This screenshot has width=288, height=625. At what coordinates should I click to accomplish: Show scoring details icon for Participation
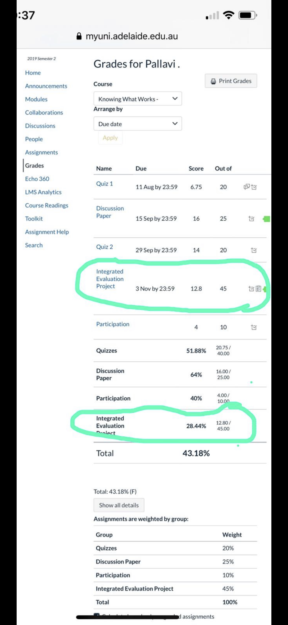tap(254, 327)
